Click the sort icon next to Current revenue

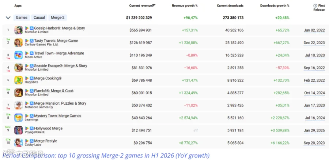154,6
